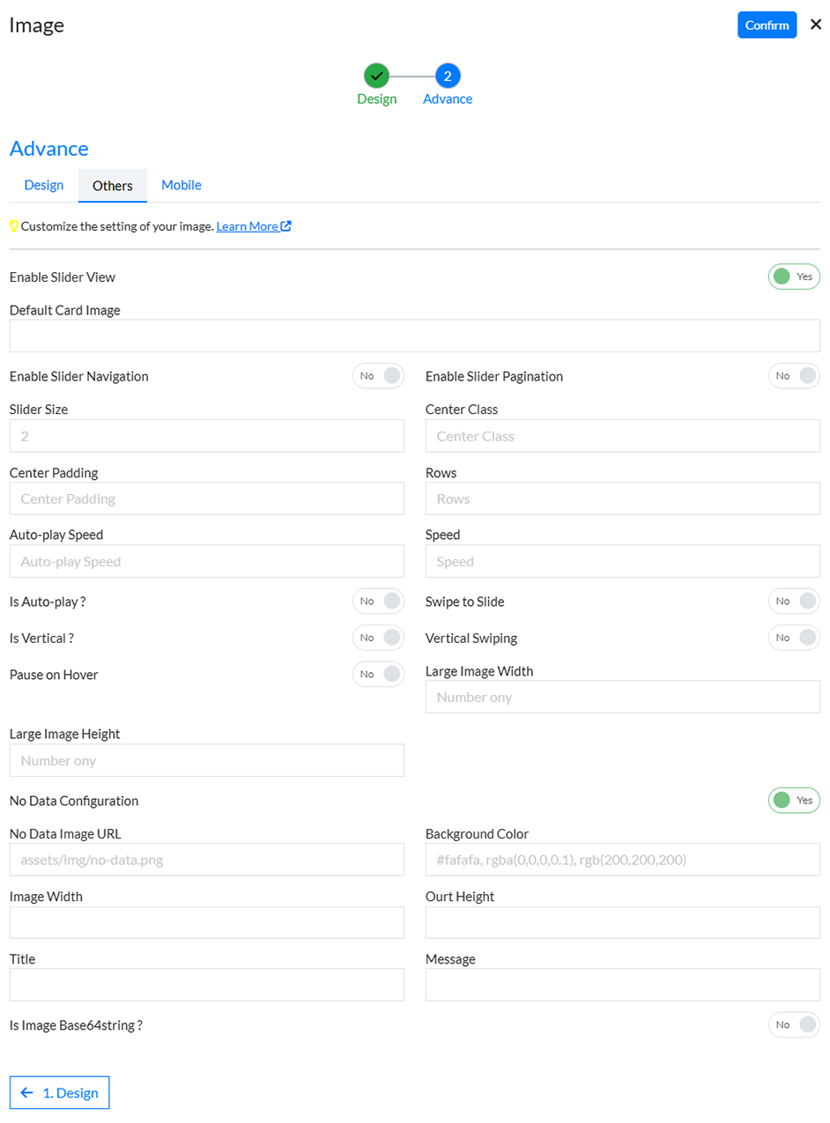The width and height of the screenshot is (830, 1123).
Task: Close the Image dialog with X
Action: [815, 25]
